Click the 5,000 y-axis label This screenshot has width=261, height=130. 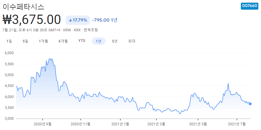click(9, 75)
